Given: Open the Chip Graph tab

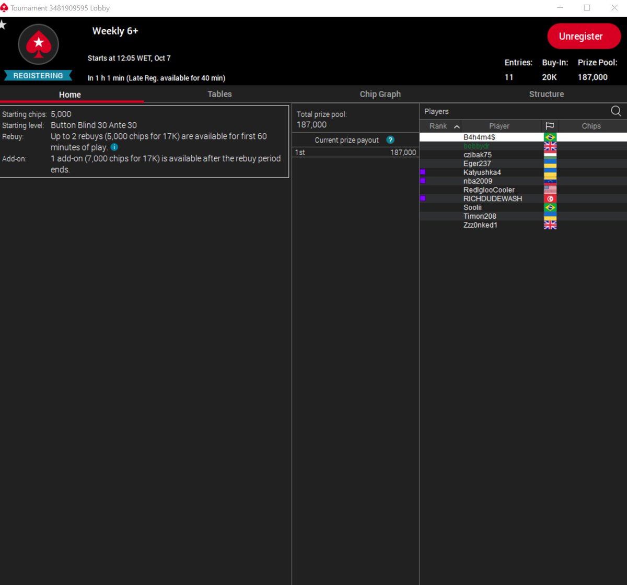Looking at the screenshot, I should tap(380, 94).
